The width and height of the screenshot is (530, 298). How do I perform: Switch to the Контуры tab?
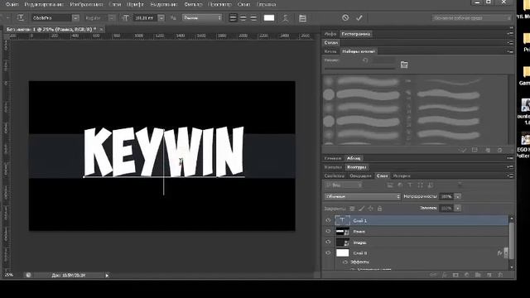[x=357, y=167]
